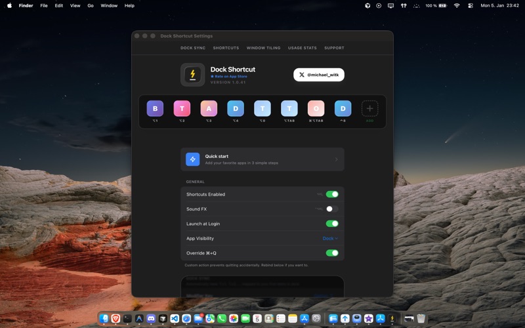Open Mail with the red badge
Image resolution: width=525 pixels, height=328 pixels.
[x=198, y=318]
